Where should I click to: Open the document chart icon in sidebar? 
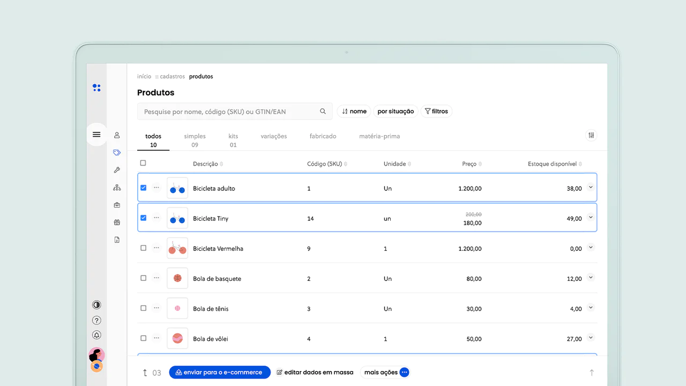[x=117, y=240]
